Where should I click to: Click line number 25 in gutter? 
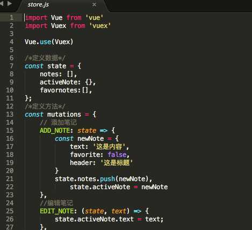(x=10, y=211)
